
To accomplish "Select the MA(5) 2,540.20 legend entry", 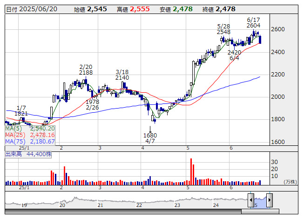I will tap(30, 129).
